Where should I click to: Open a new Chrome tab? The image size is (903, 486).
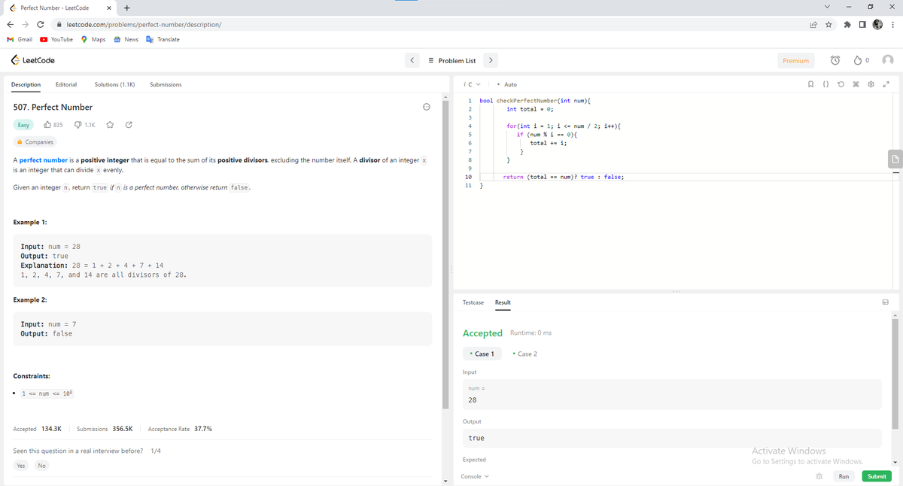tap(126, 8)
